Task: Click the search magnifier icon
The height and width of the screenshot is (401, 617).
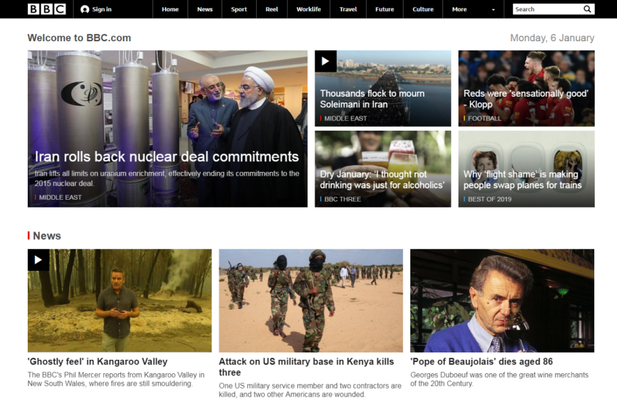Action: [587, 9]
